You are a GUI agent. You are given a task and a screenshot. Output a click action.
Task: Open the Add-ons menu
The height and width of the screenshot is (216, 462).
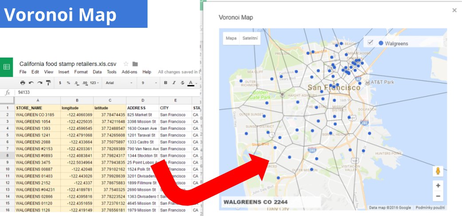click(129, 72)
